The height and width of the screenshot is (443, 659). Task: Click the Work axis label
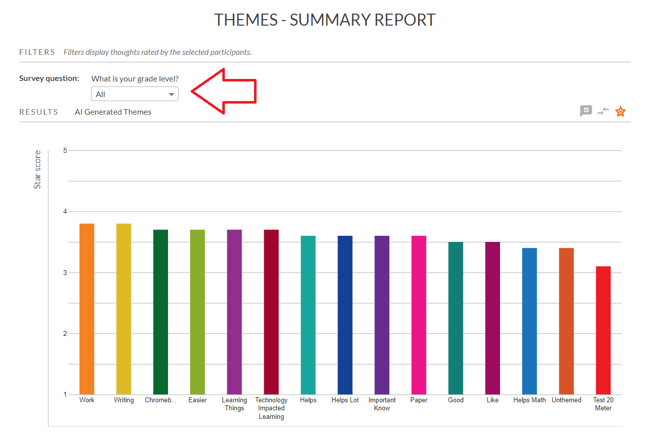87,400
